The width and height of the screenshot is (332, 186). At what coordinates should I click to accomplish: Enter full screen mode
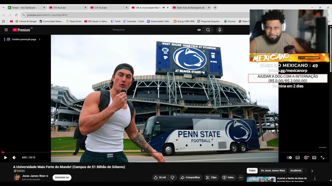click(322, 158)
